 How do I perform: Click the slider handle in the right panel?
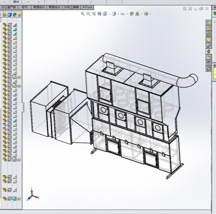click(215, 22)
